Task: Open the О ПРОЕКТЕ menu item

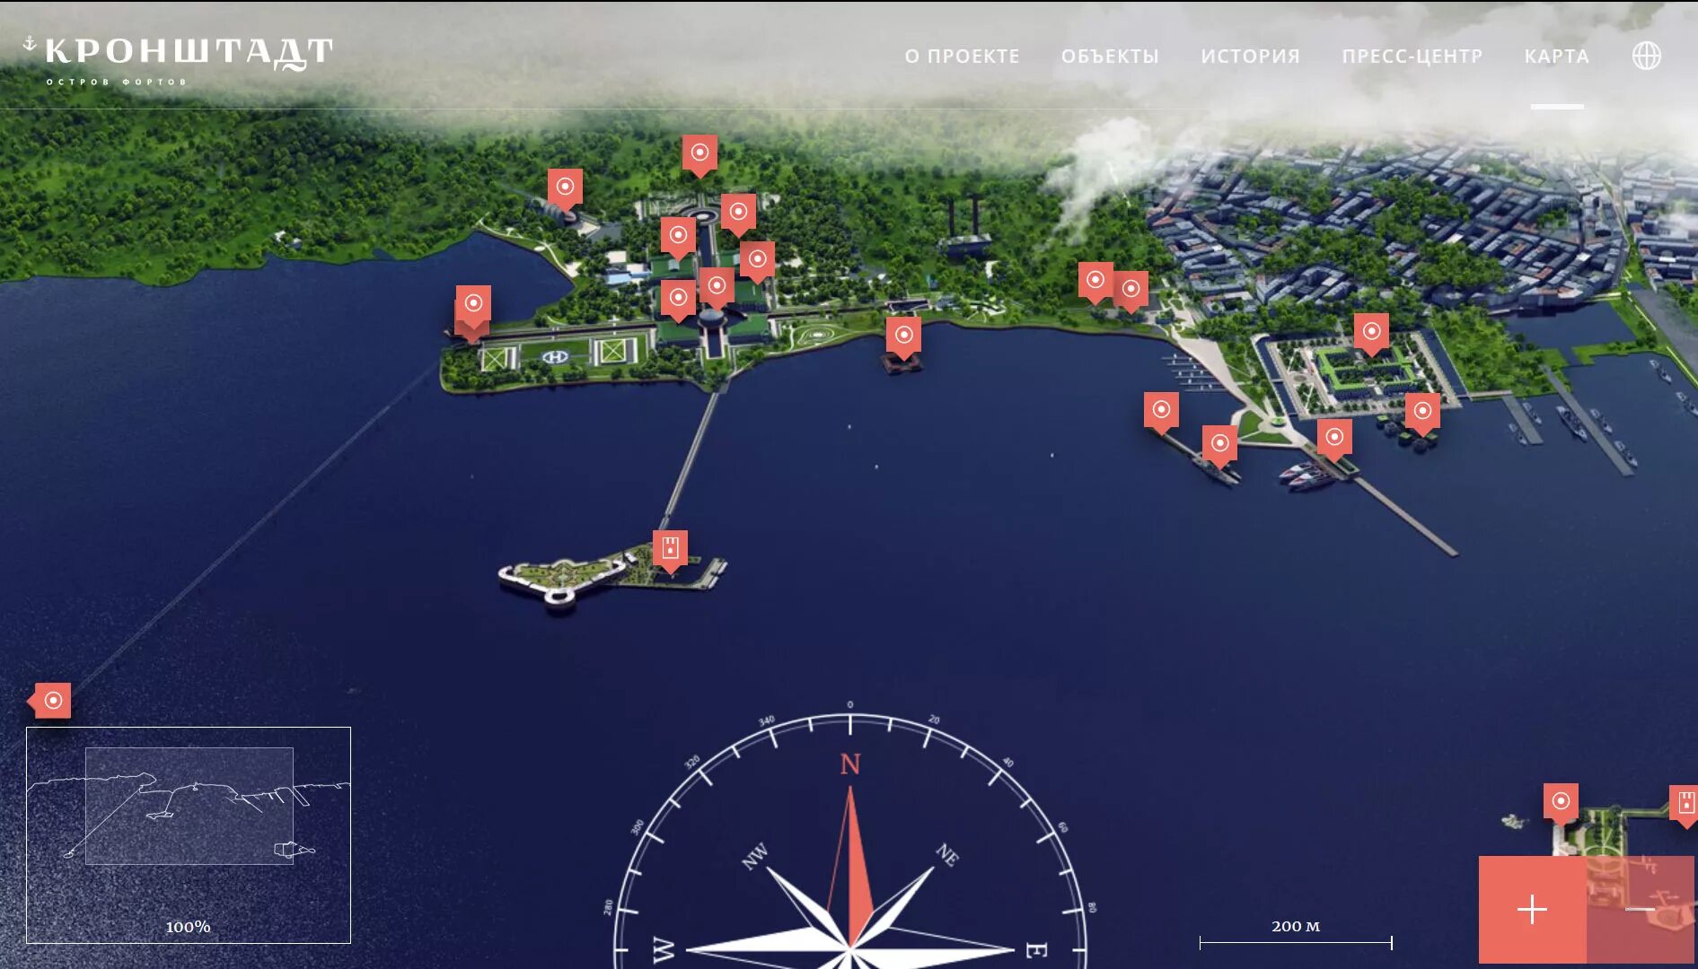Action: [x=962, y=56]
